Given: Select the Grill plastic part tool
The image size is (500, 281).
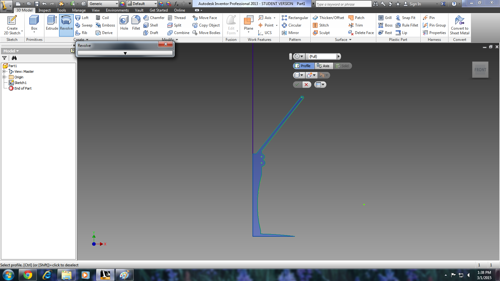Looking at the screenshot, I should point(385,18).
